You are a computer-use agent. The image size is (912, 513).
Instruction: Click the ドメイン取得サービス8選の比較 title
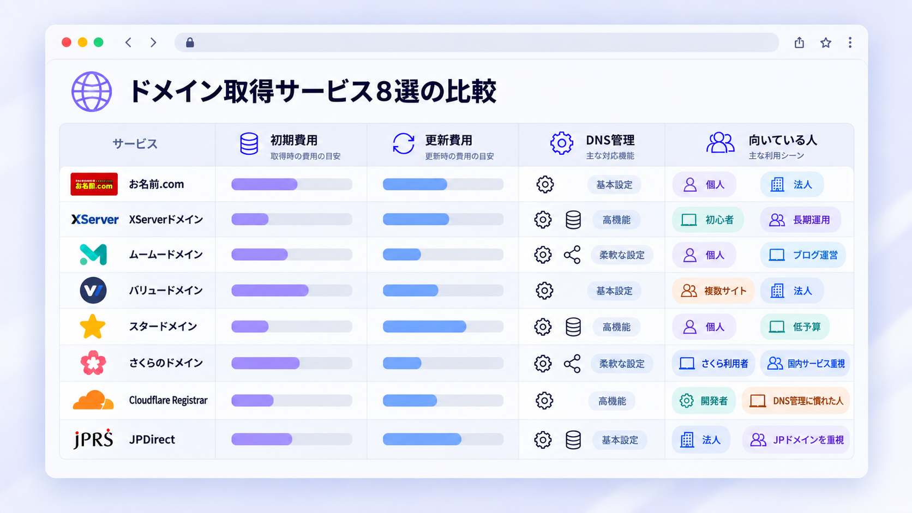(313, 92)
